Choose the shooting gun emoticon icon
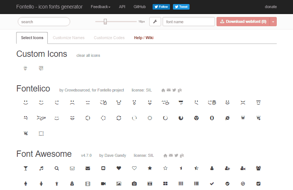Screen dimensions: 293x190 tap(41, 118)
